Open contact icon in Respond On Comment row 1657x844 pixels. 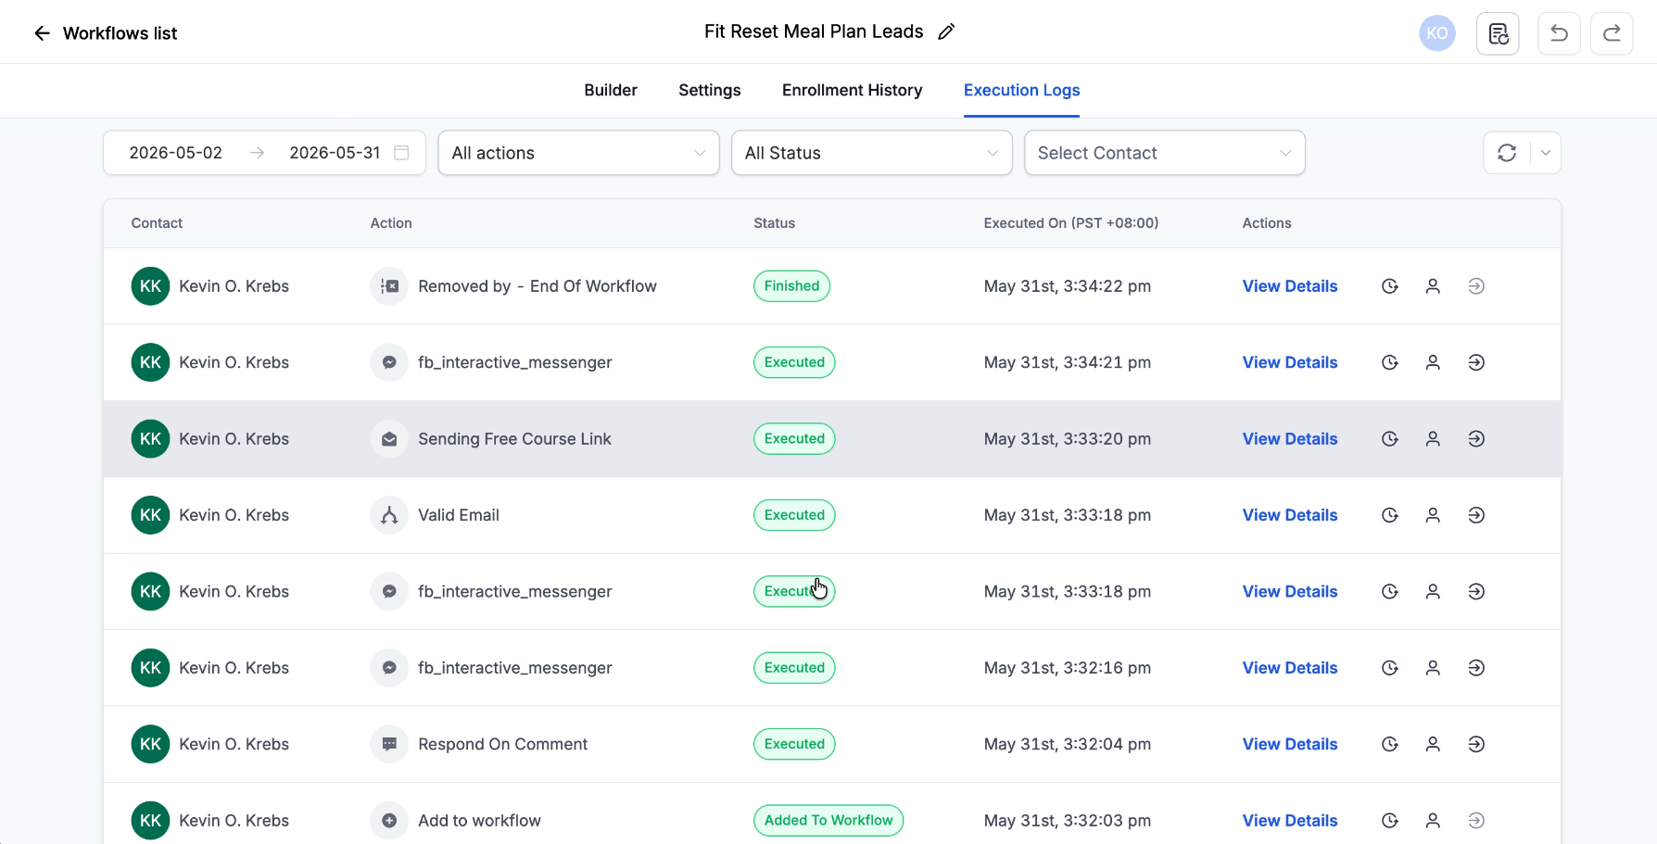pos(1433,744)
